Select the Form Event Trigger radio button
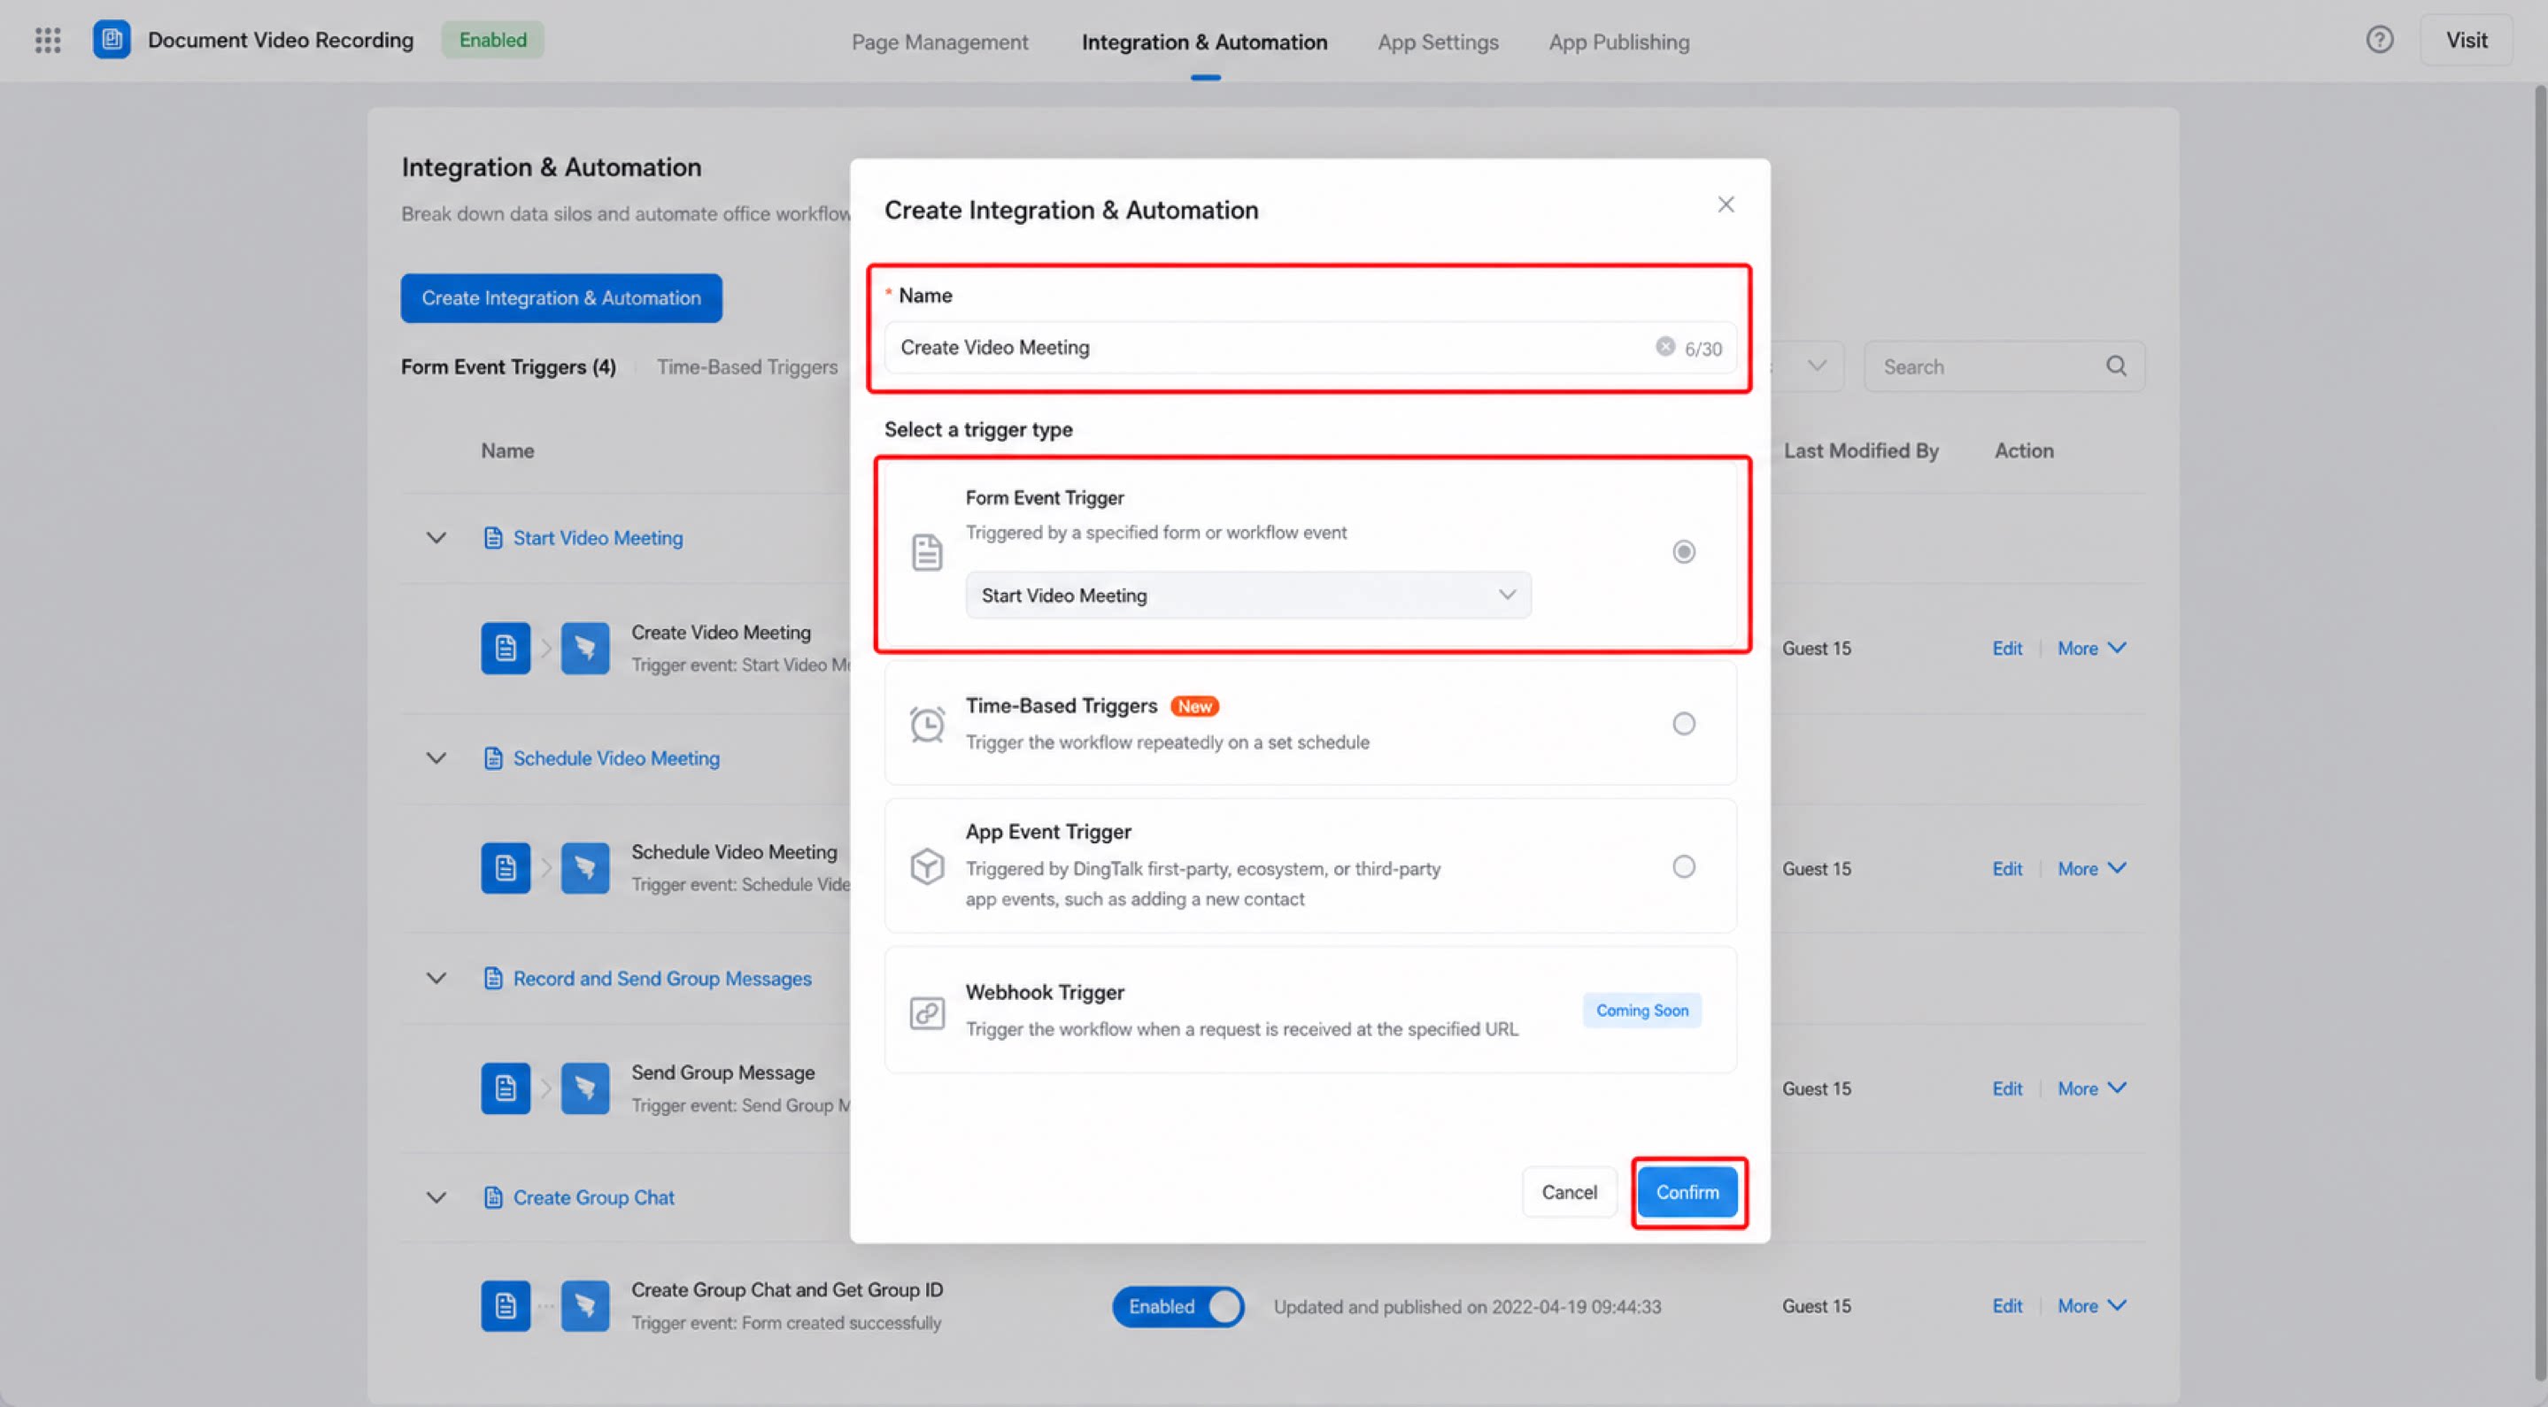The width and height of the screenshot is (2548, 1407). [x=1684, y=551]
